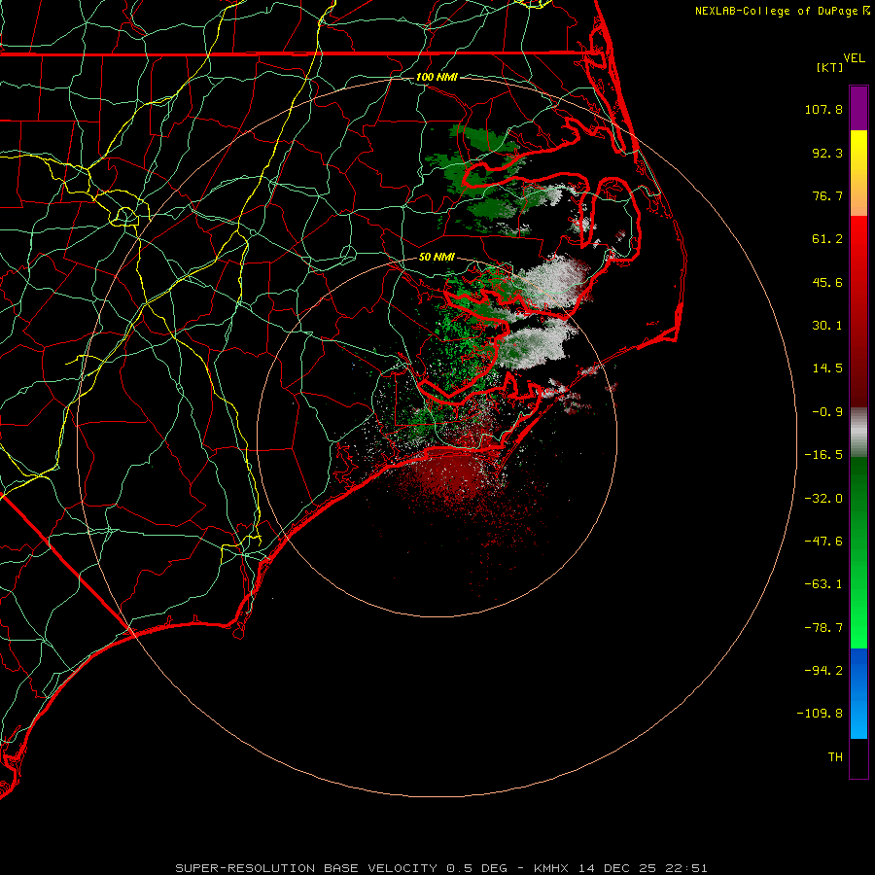Pick the black TH segment of color bar
Image resolution: width=875 pixels, height=875 pixels.
coord(858,757)
